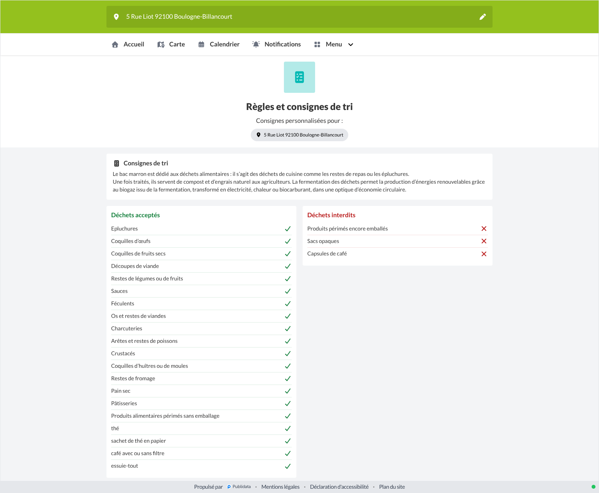The height and width of the screenshot is (493, 599).
Task: Click the café avec ou sans filtre text
Action: point(138,453)
